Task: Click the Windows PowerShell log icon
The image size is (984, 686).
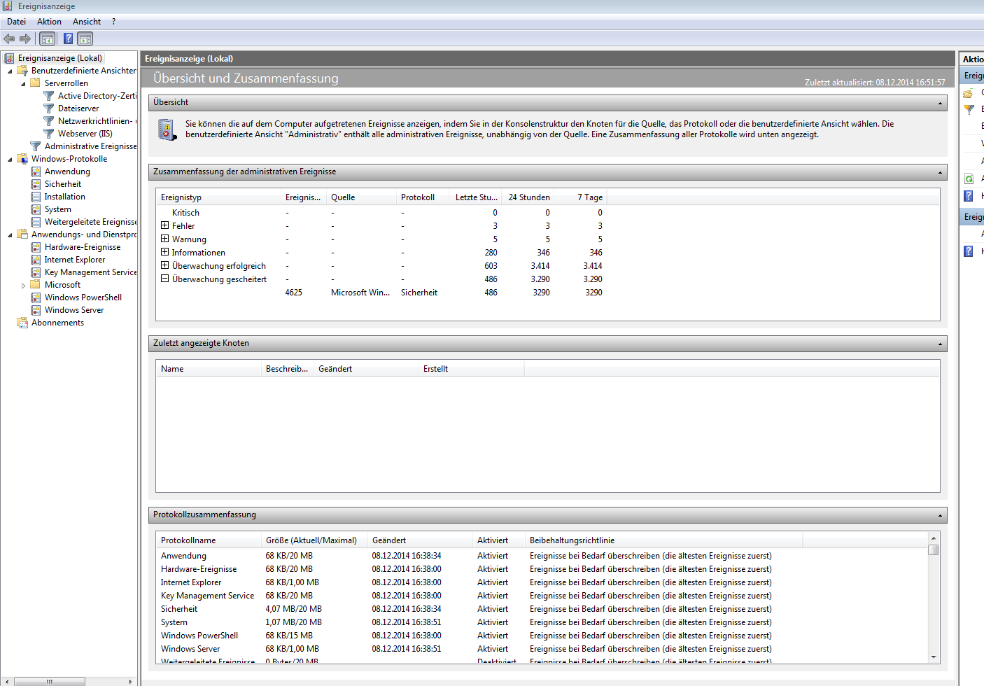Action: [36, 297]
